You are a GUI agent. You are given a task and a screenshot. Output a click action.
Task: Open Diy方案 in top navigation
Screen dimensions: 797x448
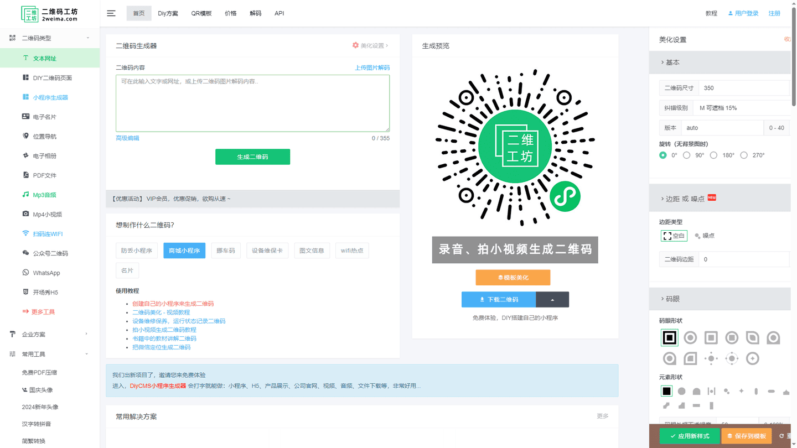pyautogui.click(x=168, y=13)
